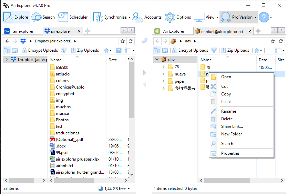Star the dav folder as favorite
This screenshot has width=287, height=194.
(273, 41)
